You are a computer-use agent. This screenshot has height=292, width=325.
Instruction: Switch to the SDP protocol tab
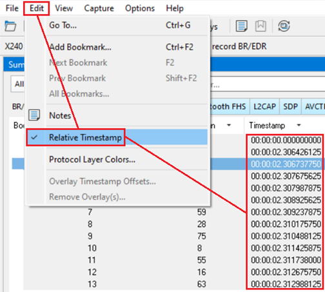[x=290, y=106]
